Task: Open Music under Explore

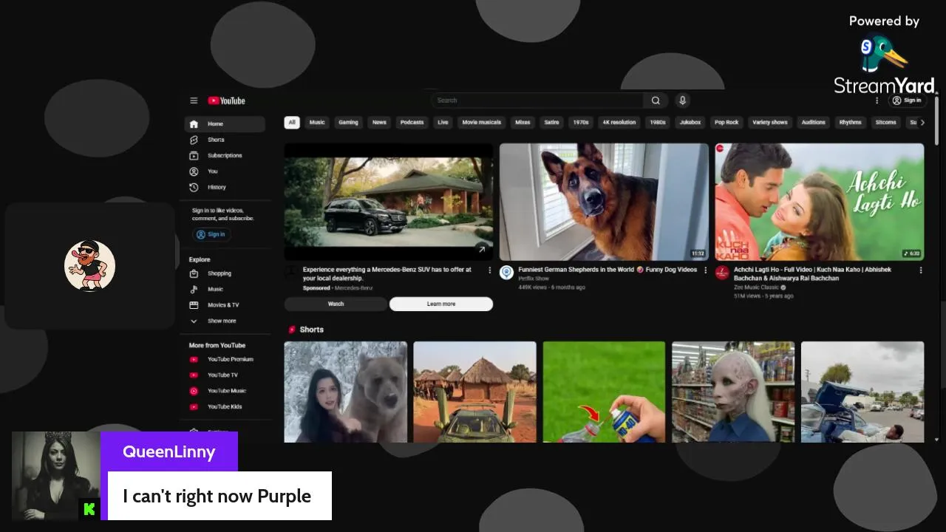Action: [x=225, y=290]
